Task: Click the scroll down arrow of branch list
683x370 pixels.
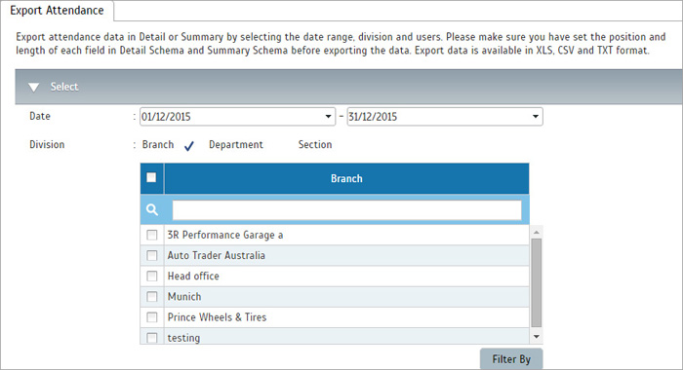Action: point(537,337)
